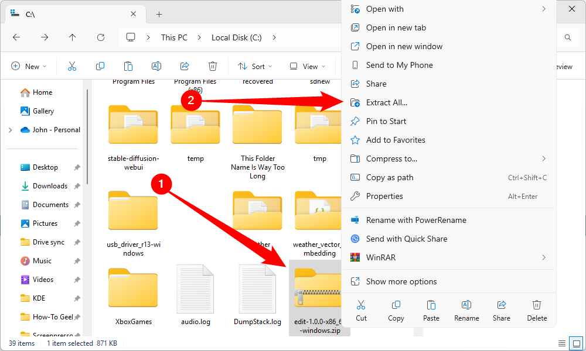Expand the John - Personal OneDrive node
Image resolution: width=586 pixels, height=351 pixels.
11,130
